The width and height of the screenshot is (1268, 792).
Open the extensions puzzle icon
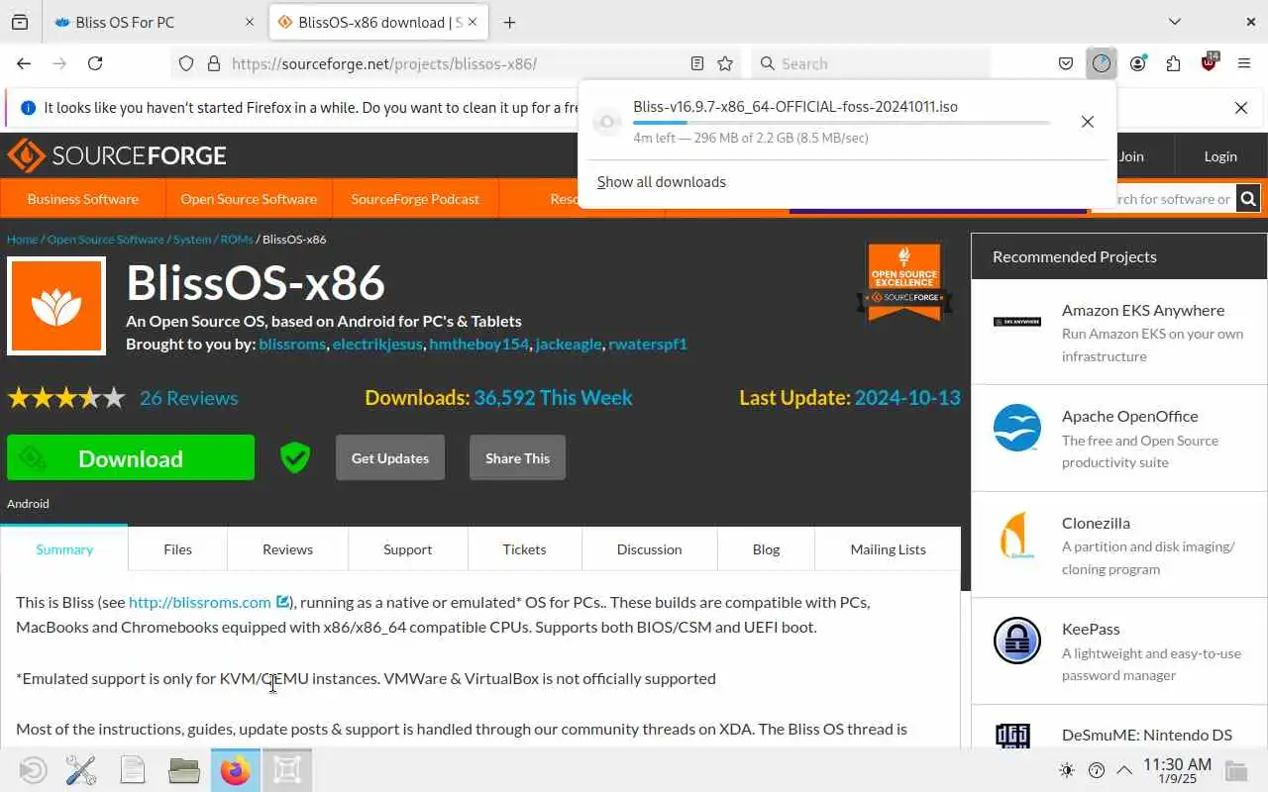pos(1173,63)
